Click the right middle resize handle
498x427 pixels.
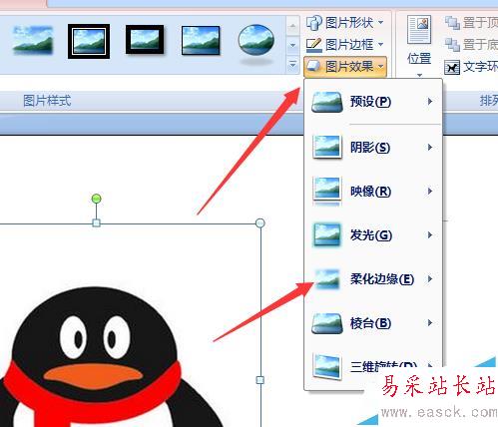(x=260, y=379)
